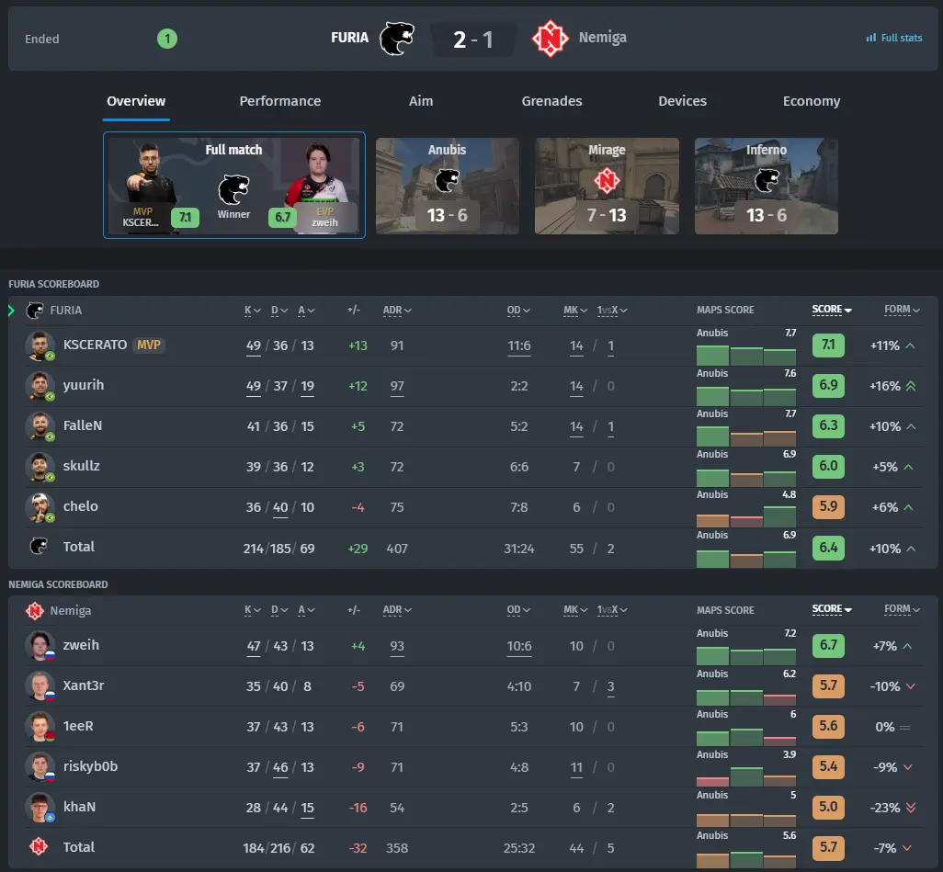This screenshot has height=872, width=943.
Task: Sort FURIA table by A column
Action: coord(306,311)
